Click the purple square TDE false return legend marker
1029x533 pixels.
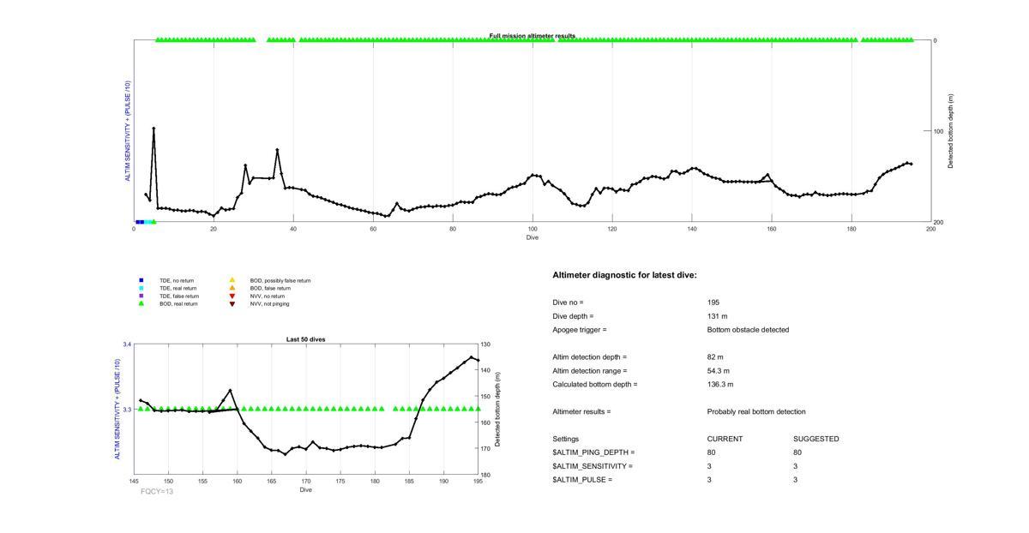(141, 296)
